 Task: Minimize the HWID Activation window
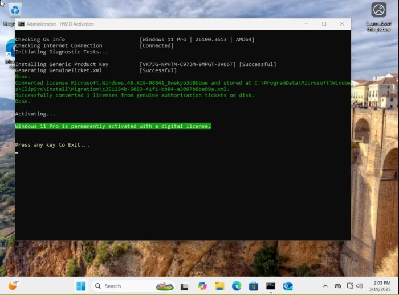[x=307, y=24]
